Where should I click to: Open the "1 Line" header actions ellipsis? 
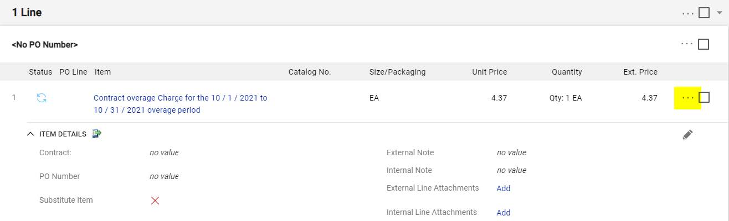click(687, 13)
